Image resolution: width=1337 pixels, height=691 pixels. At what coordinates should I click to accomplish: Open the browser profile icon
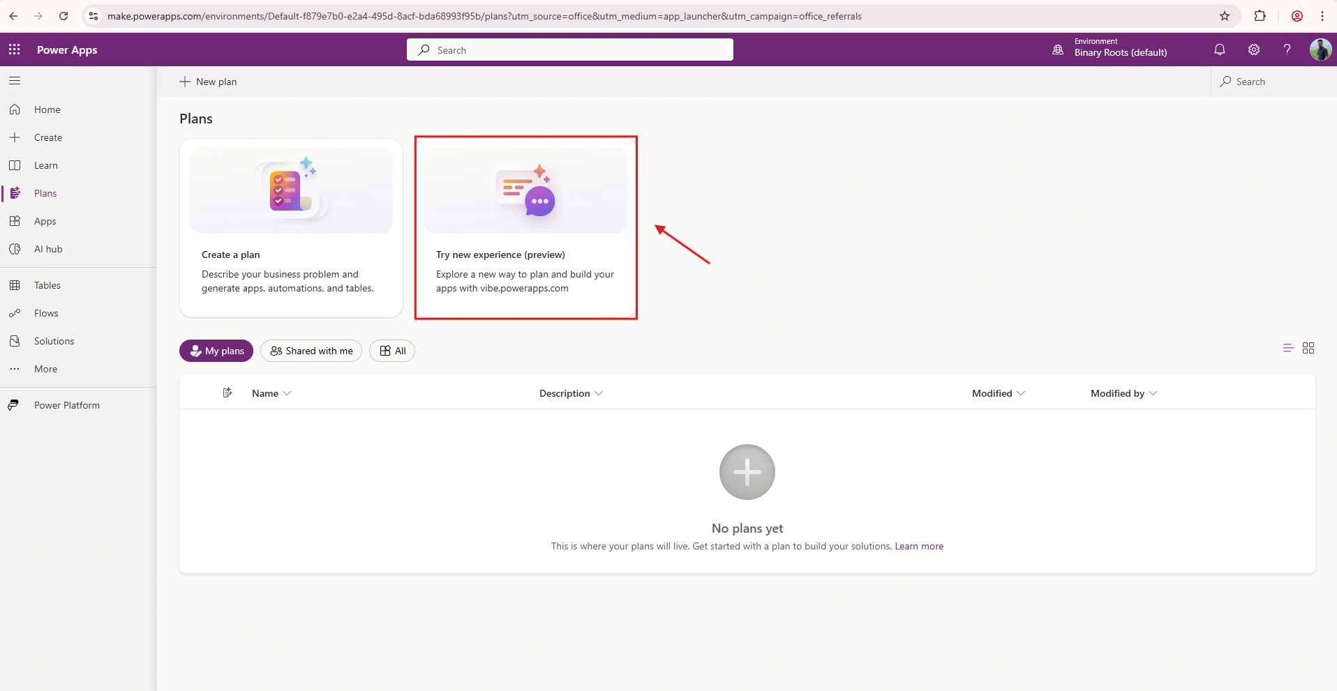point(1297,16)
